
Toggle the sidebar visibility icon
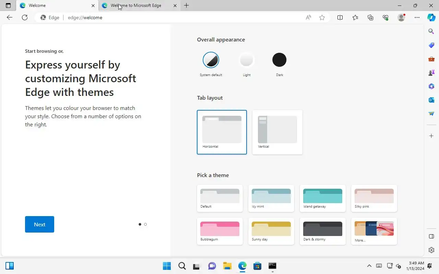click(x=431, y=236)
